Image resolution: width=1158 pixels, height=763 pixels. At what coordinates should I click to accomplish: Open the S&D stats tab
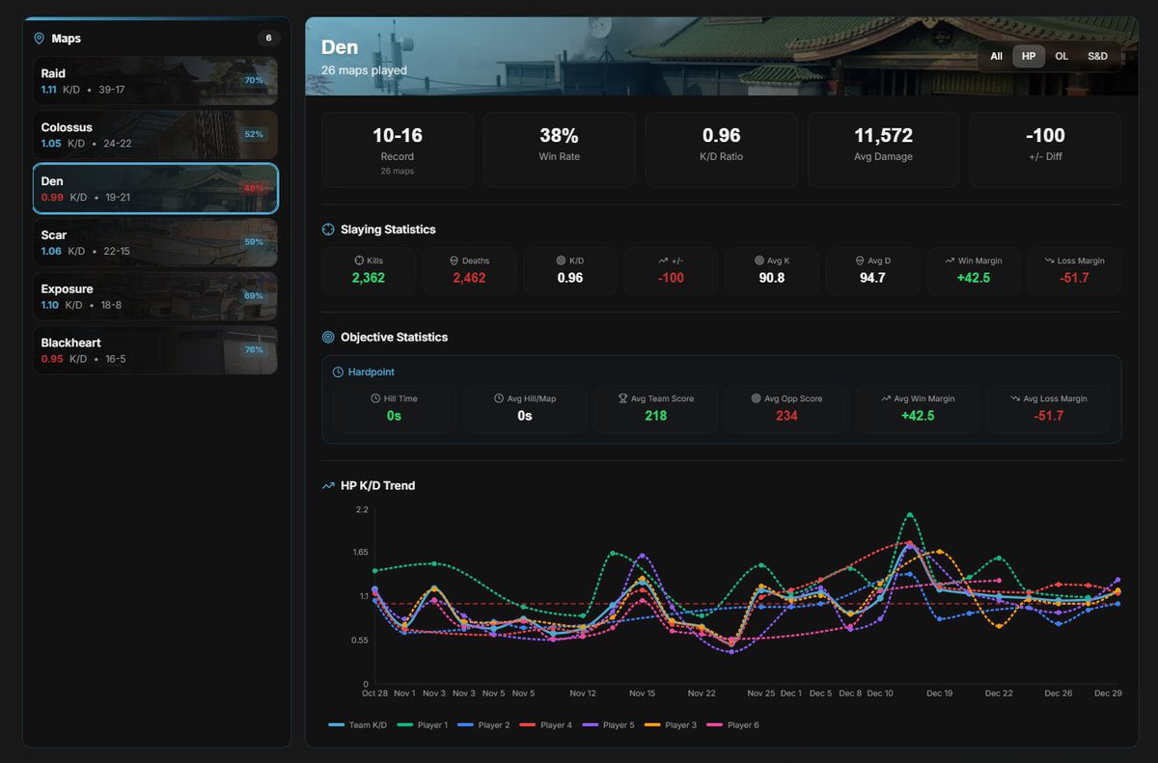(x=1097, y=56)
